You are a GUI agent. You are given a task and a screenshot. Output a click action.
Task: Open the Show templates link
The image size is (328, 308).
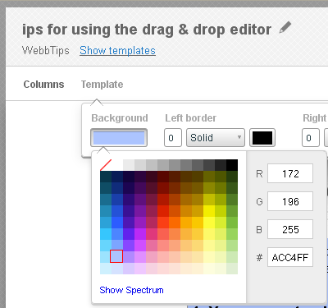tap(117, 51)
